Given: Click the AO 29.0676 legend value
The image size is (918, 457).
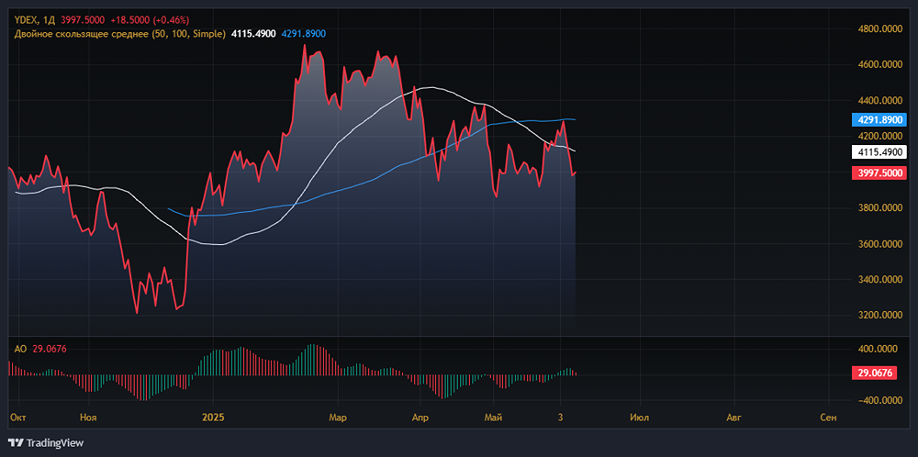Looking at the screenshot, I should [x=50, y=350].
